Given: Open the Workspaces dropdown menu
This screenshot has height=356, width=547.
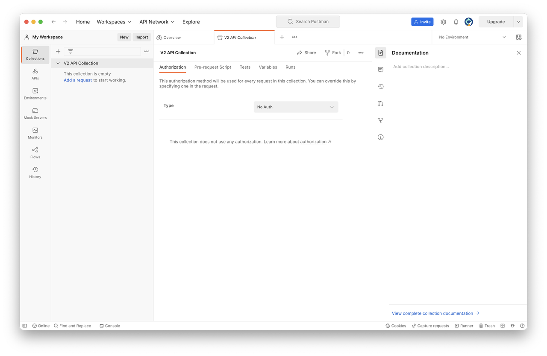Looking at the screenshot, I should [x=114, y=22].
